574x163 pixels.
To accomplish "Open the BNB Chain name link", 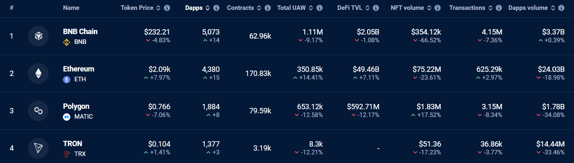I will tap(80, 32).
